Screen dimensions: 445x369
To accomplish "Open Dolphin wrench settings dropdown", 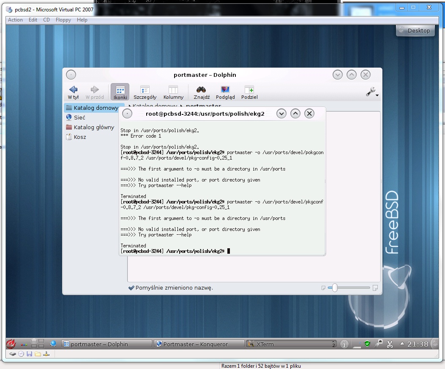I will (x=372, y=92).
